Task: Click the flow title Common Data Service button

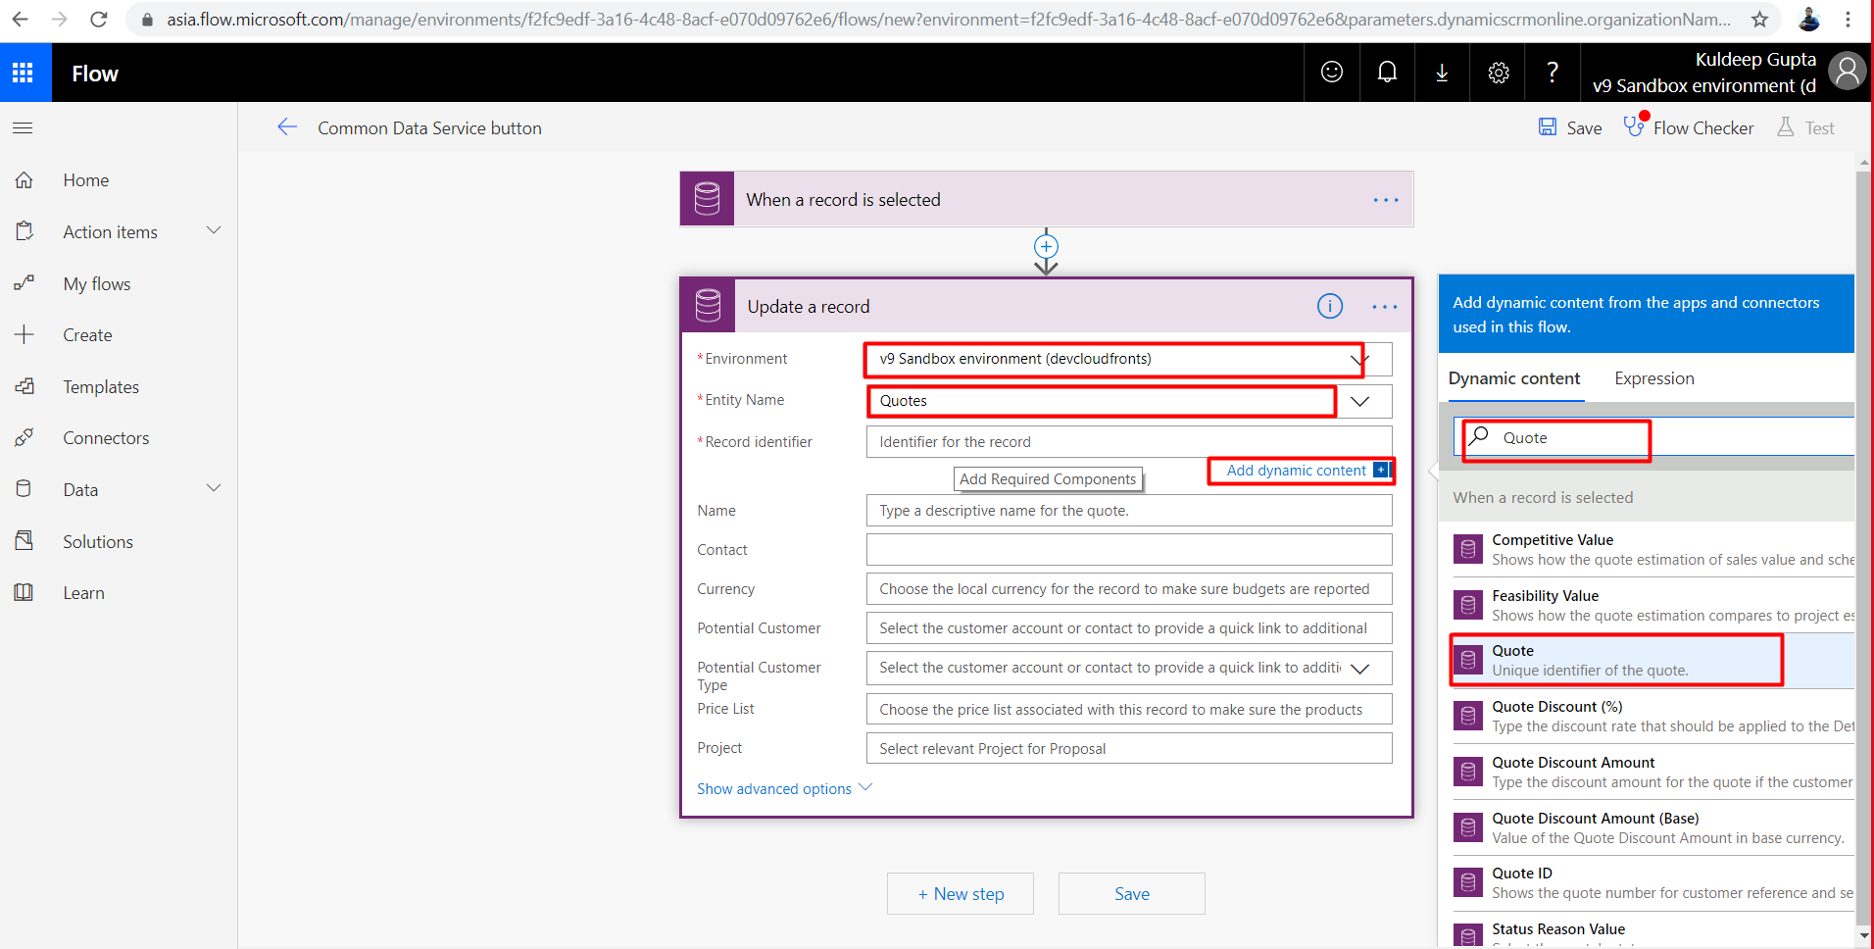Action: (x=429, y=127)
